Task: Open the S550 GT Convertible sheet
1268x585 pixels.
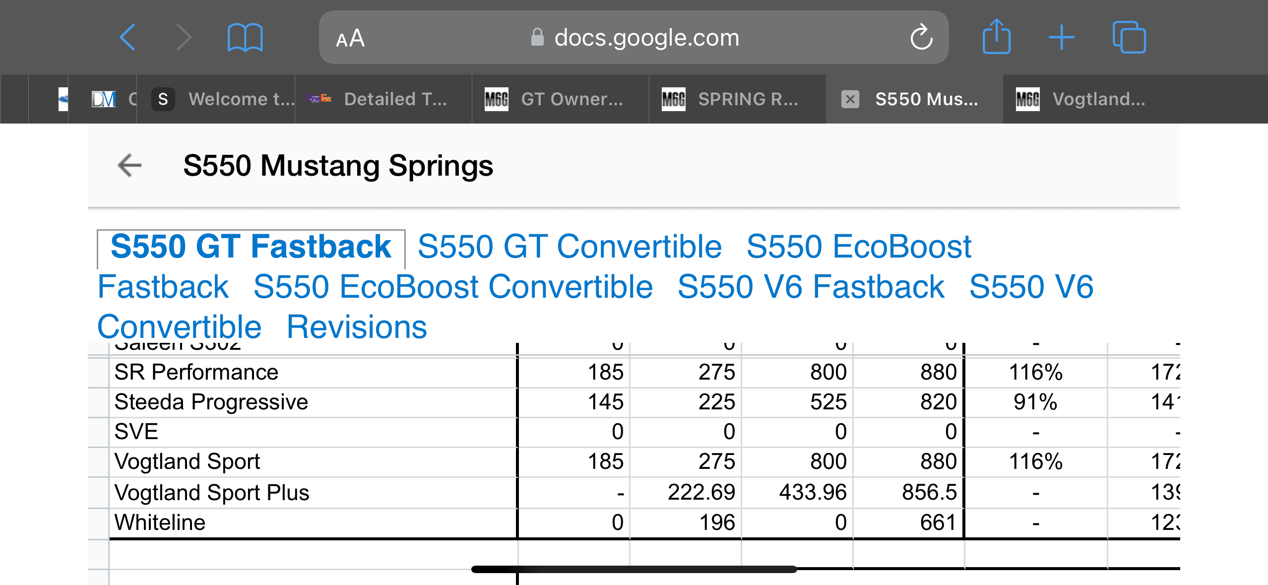Action: 570,247
